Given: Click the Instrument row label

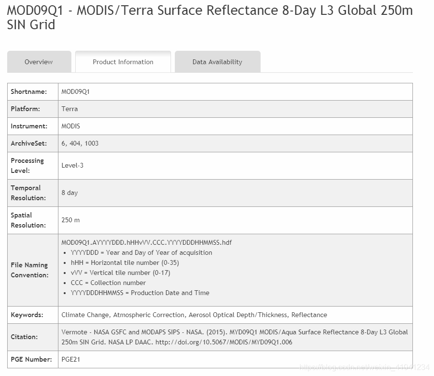Looking at the screenshot, I should pos(29,126).
